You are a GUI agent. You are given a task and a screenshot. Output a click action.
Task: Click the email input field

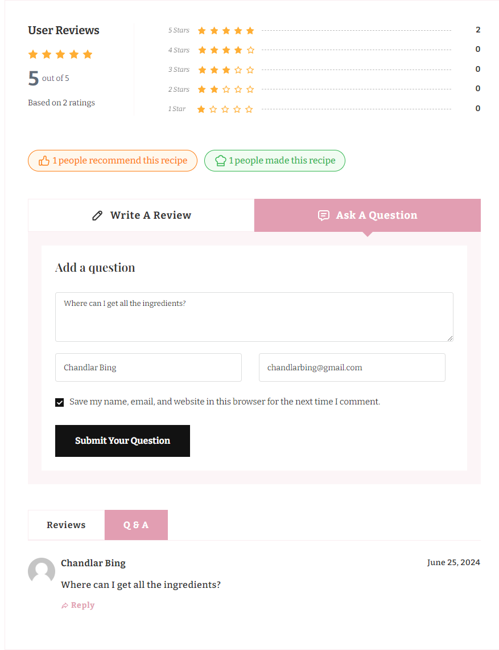(352, 367)
